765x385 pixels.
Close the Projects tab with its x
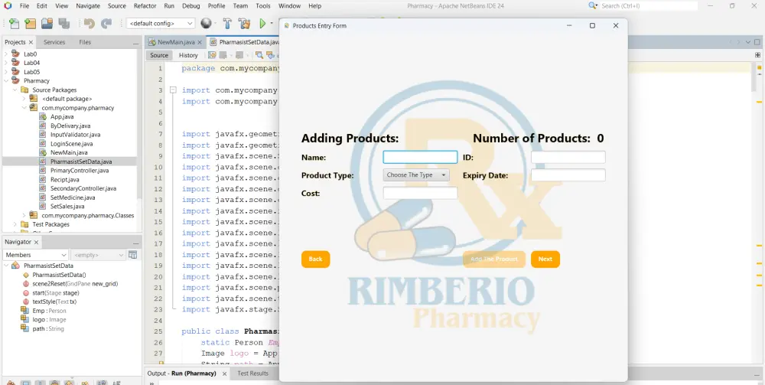(x=31, y=42)
